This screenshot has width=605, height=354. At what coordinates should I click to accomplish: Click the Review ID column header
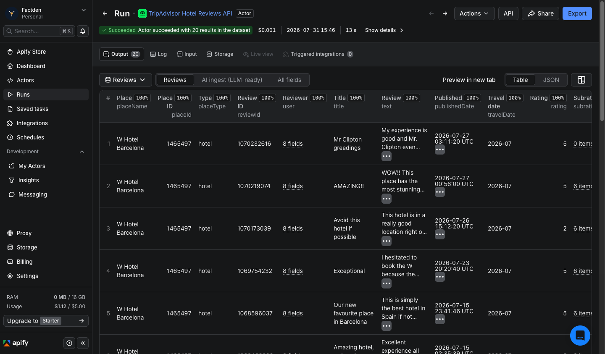click(256, 106)
